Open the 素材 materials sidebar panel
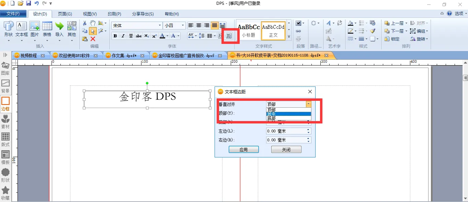468x202 pixels. (5, 122)
